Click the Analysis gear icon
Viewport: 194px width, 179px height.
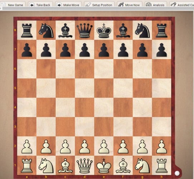click(x=149, y=5)
